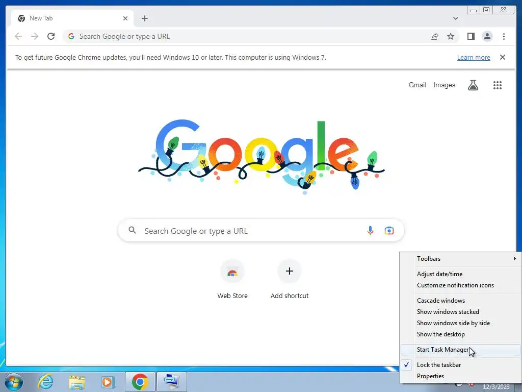
Task: Open the Learn more link
Action: 474,57
